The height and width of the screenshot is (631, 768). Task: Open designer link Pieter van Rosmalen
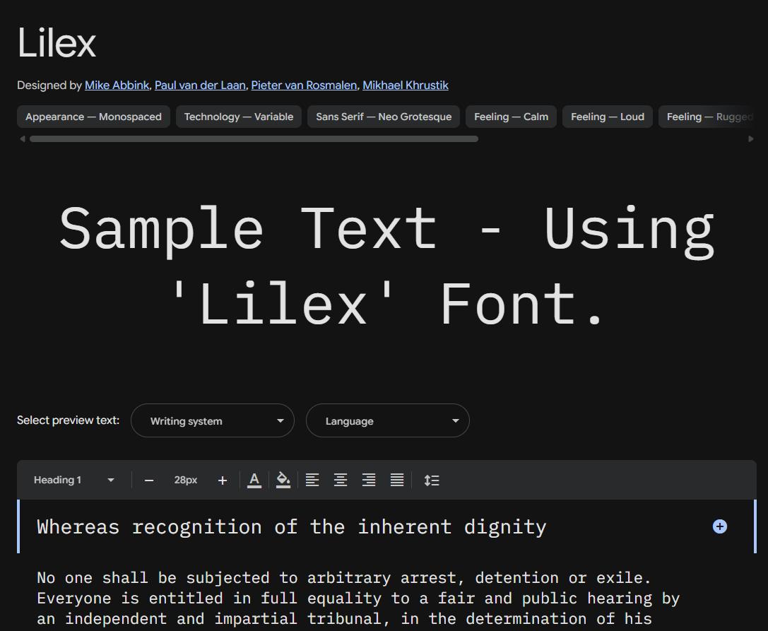[x=304, y=85]
